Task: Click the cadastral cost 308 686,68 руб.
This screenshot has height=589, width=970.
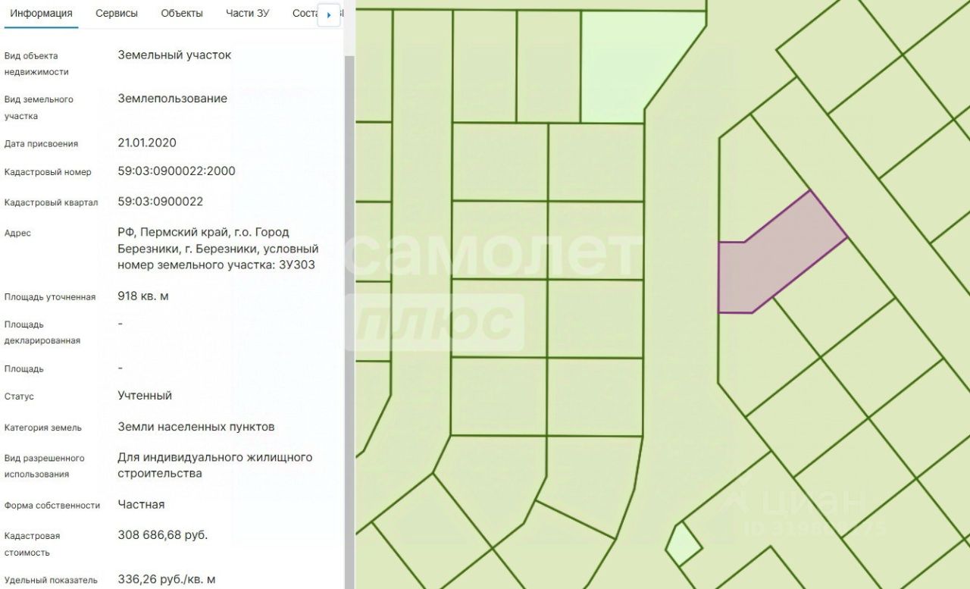Action: [x=162, y=535]
